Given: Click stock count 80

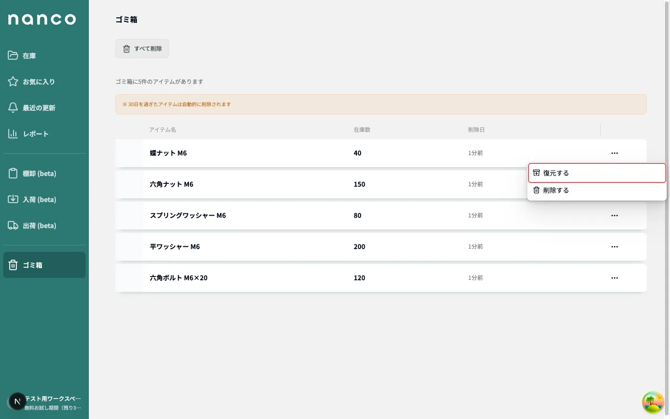Looking at the screenshot, I should pyautogui.click(x=357, y=216).
